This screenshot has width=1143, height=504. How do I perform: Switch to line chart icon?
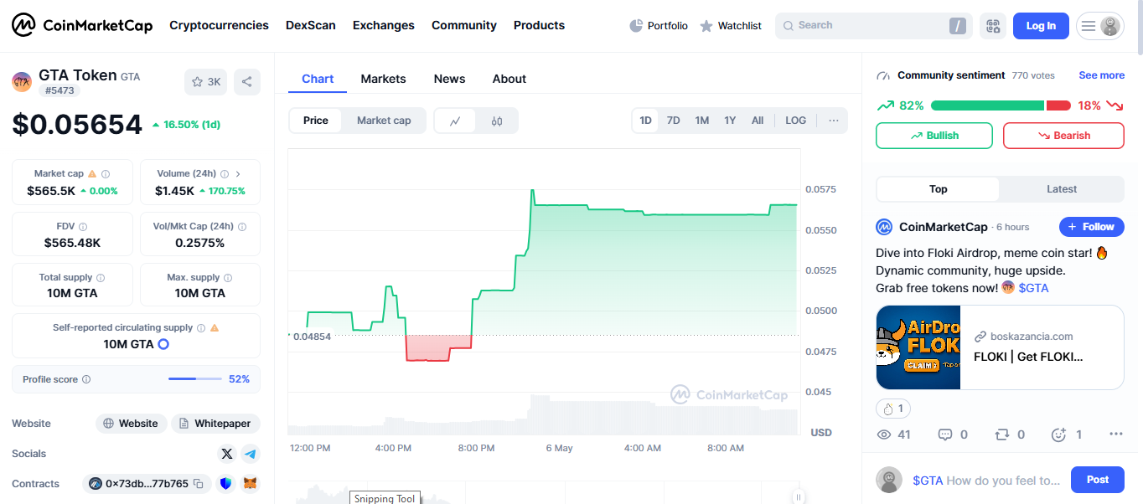click(x=455, y=121)
